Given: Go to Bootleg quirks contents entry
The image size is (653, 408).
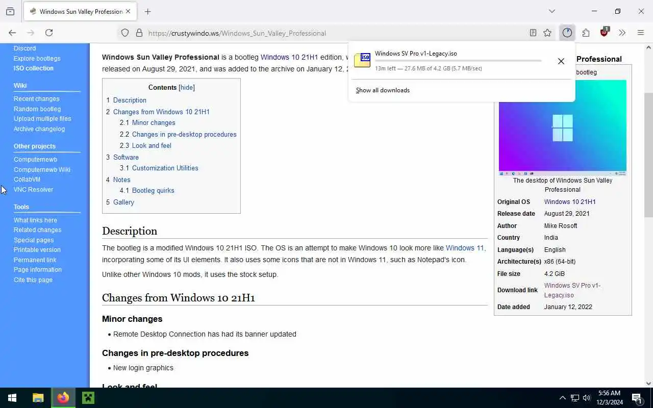Looking at the screenshot, I should tap(153, 190).
